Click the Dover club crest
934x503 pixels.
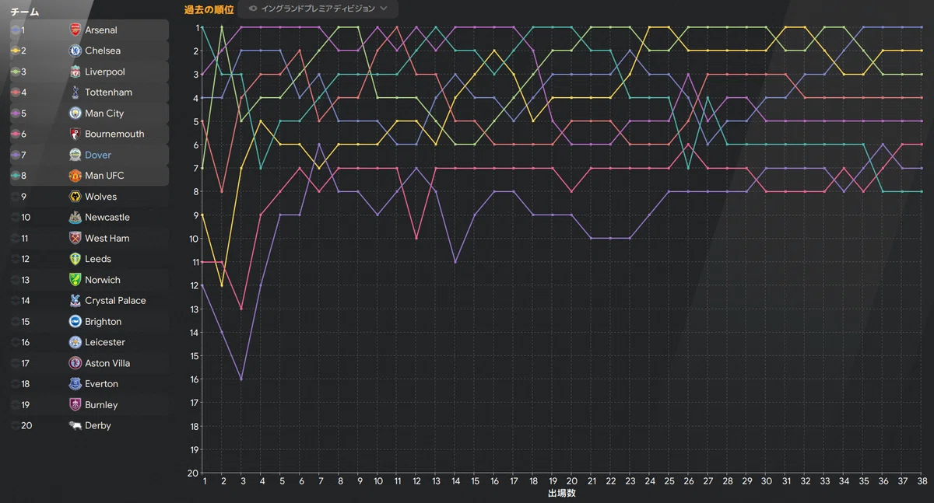(75, 155)
